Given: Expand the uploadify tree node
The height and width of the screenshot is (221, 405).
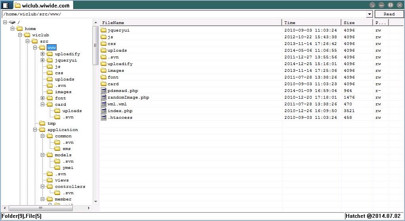Looking at the screenshot, I should coord(42,54).
